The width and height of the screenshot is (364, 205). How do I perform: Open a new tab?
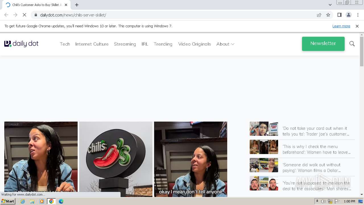(77, 5)
